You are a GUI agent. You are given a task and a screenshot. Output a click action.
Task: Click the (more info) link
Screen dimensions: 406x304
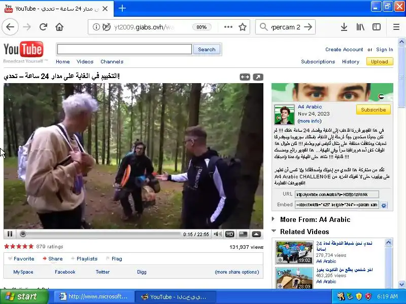[310, 121]
